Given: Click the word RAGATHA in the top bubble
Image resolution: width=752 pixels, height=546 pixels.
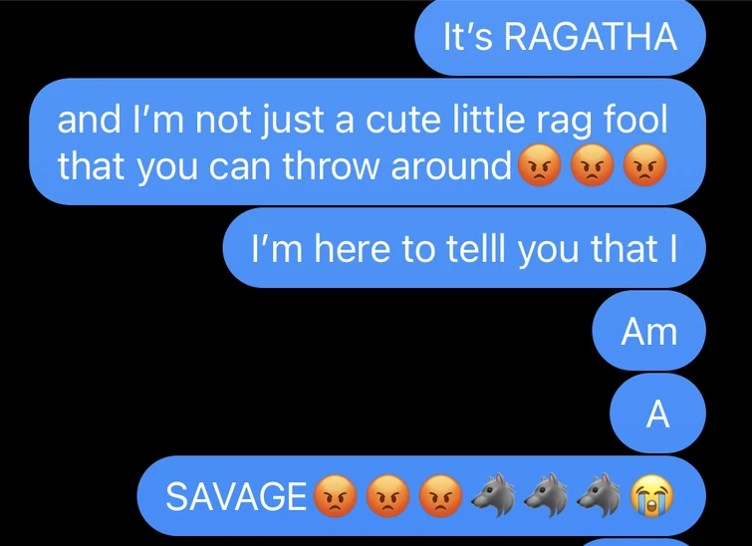Looking at the screenshot, I should pos(591,37).
